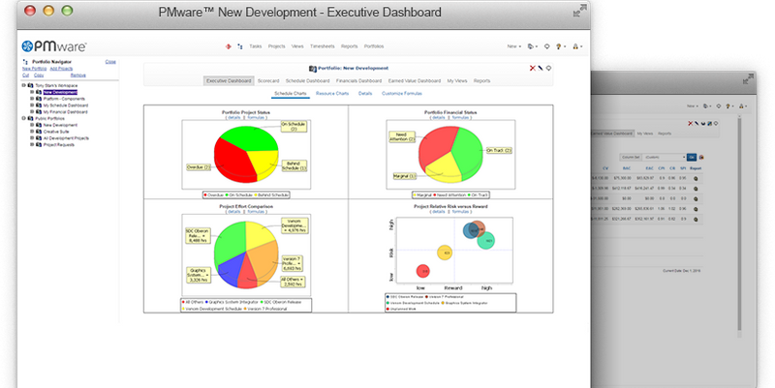
Task: Open the Timesheets menu
Action: tap(323, 46)
